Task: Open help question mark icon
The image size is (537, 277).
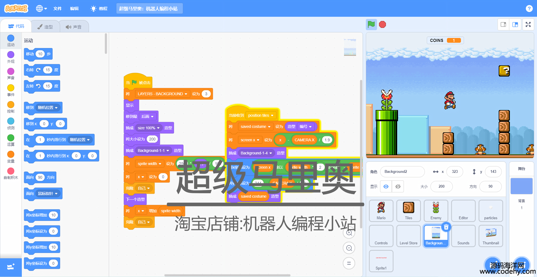Action: pyautogui.click(x=529, y=8)
